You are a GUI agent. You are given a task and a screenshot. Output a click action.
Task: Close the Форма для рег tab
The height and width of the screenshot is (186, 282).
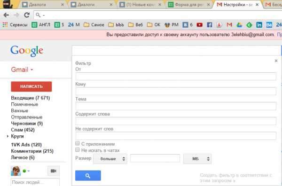208,5
